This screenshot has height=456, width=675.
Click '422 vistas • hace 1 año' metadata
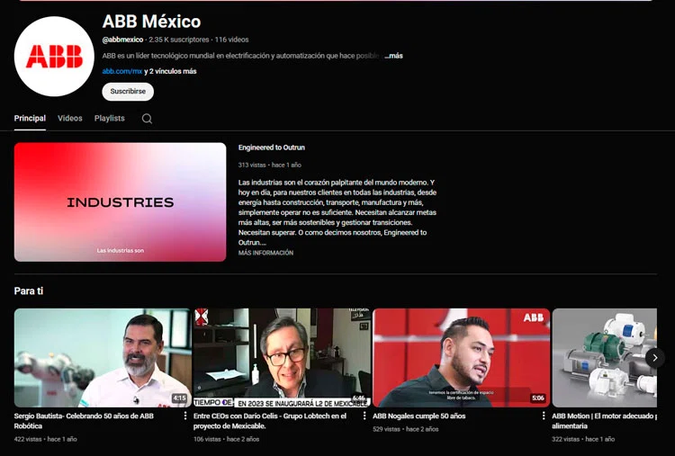46,439
